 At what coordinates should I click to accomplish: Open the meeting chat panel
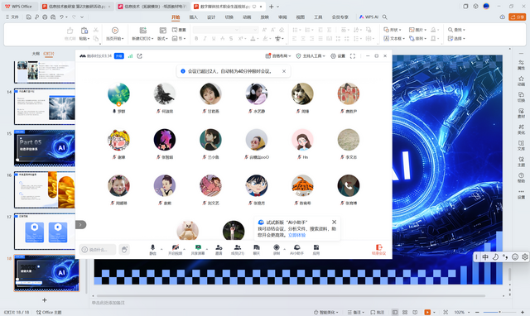(x=257, y=249)
